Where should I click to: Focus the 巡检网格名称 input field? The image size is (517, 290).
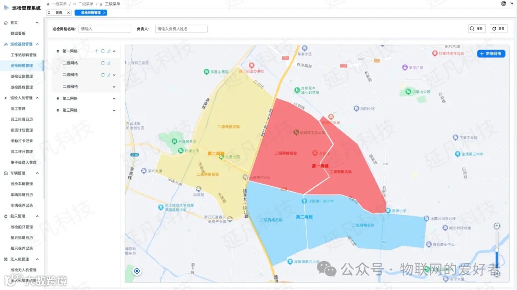[x=104, y=29]
